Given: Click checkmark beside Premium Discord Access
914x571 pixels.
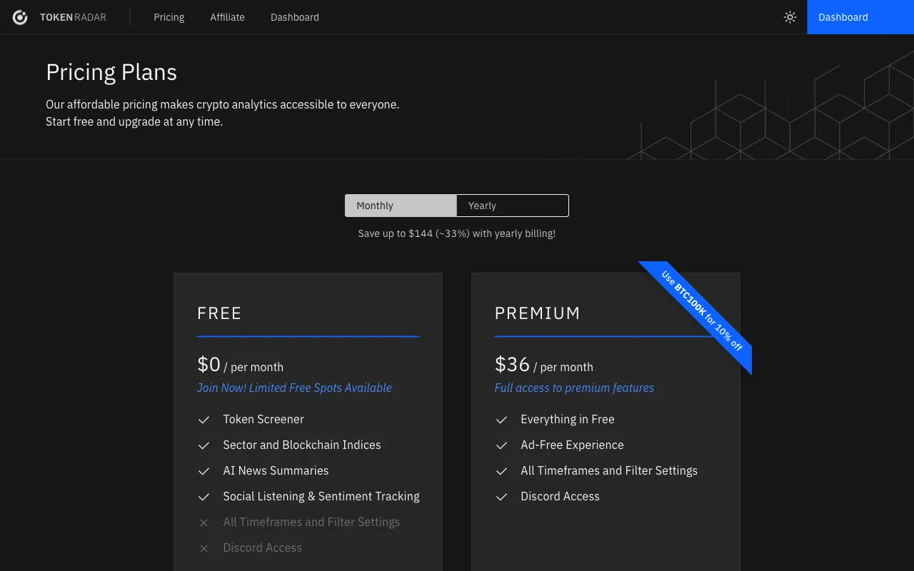Looking at the screenshot, I should (501, 497).
